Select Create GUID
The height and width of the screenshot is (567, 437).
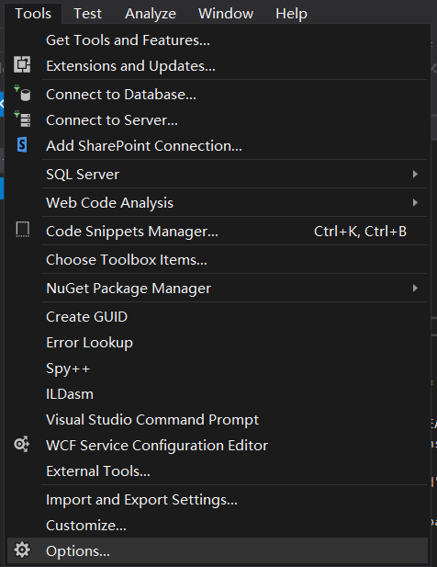[218, 317]
